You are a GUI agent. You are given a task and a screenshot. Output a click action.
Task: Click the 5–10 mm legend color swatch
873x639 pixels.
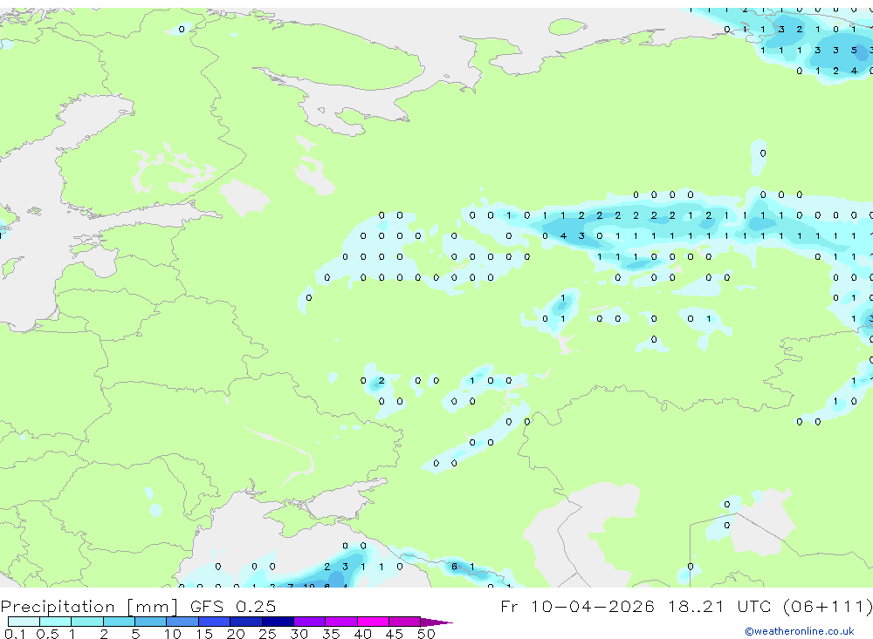[151, 622]
